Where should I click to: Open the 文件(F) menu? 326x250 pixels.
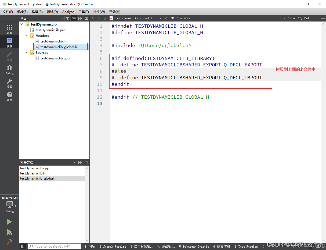coord(8,12)
